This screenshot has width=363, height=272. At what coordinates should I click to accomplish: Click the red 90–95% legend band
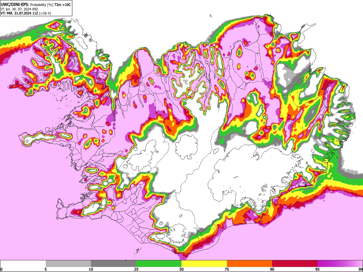click(295, 264)
